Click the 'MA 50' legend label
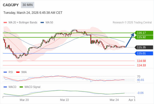This screenshot has height=104, width=154. coord(49,23)
